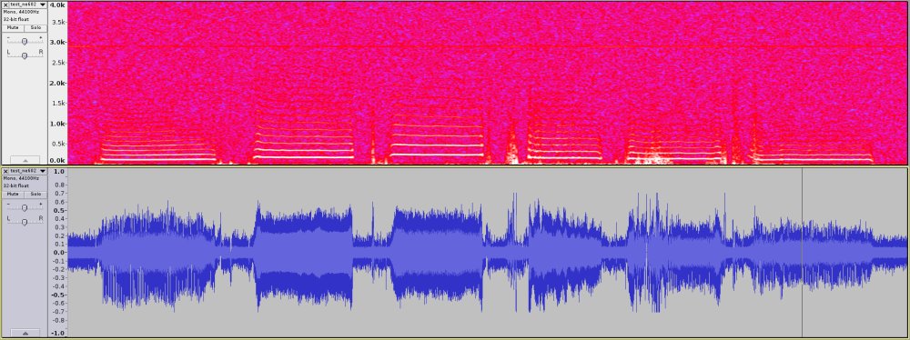910x340 pixels.
Task: Click the pan slider of waveform track
Action: tap(25, 222)
